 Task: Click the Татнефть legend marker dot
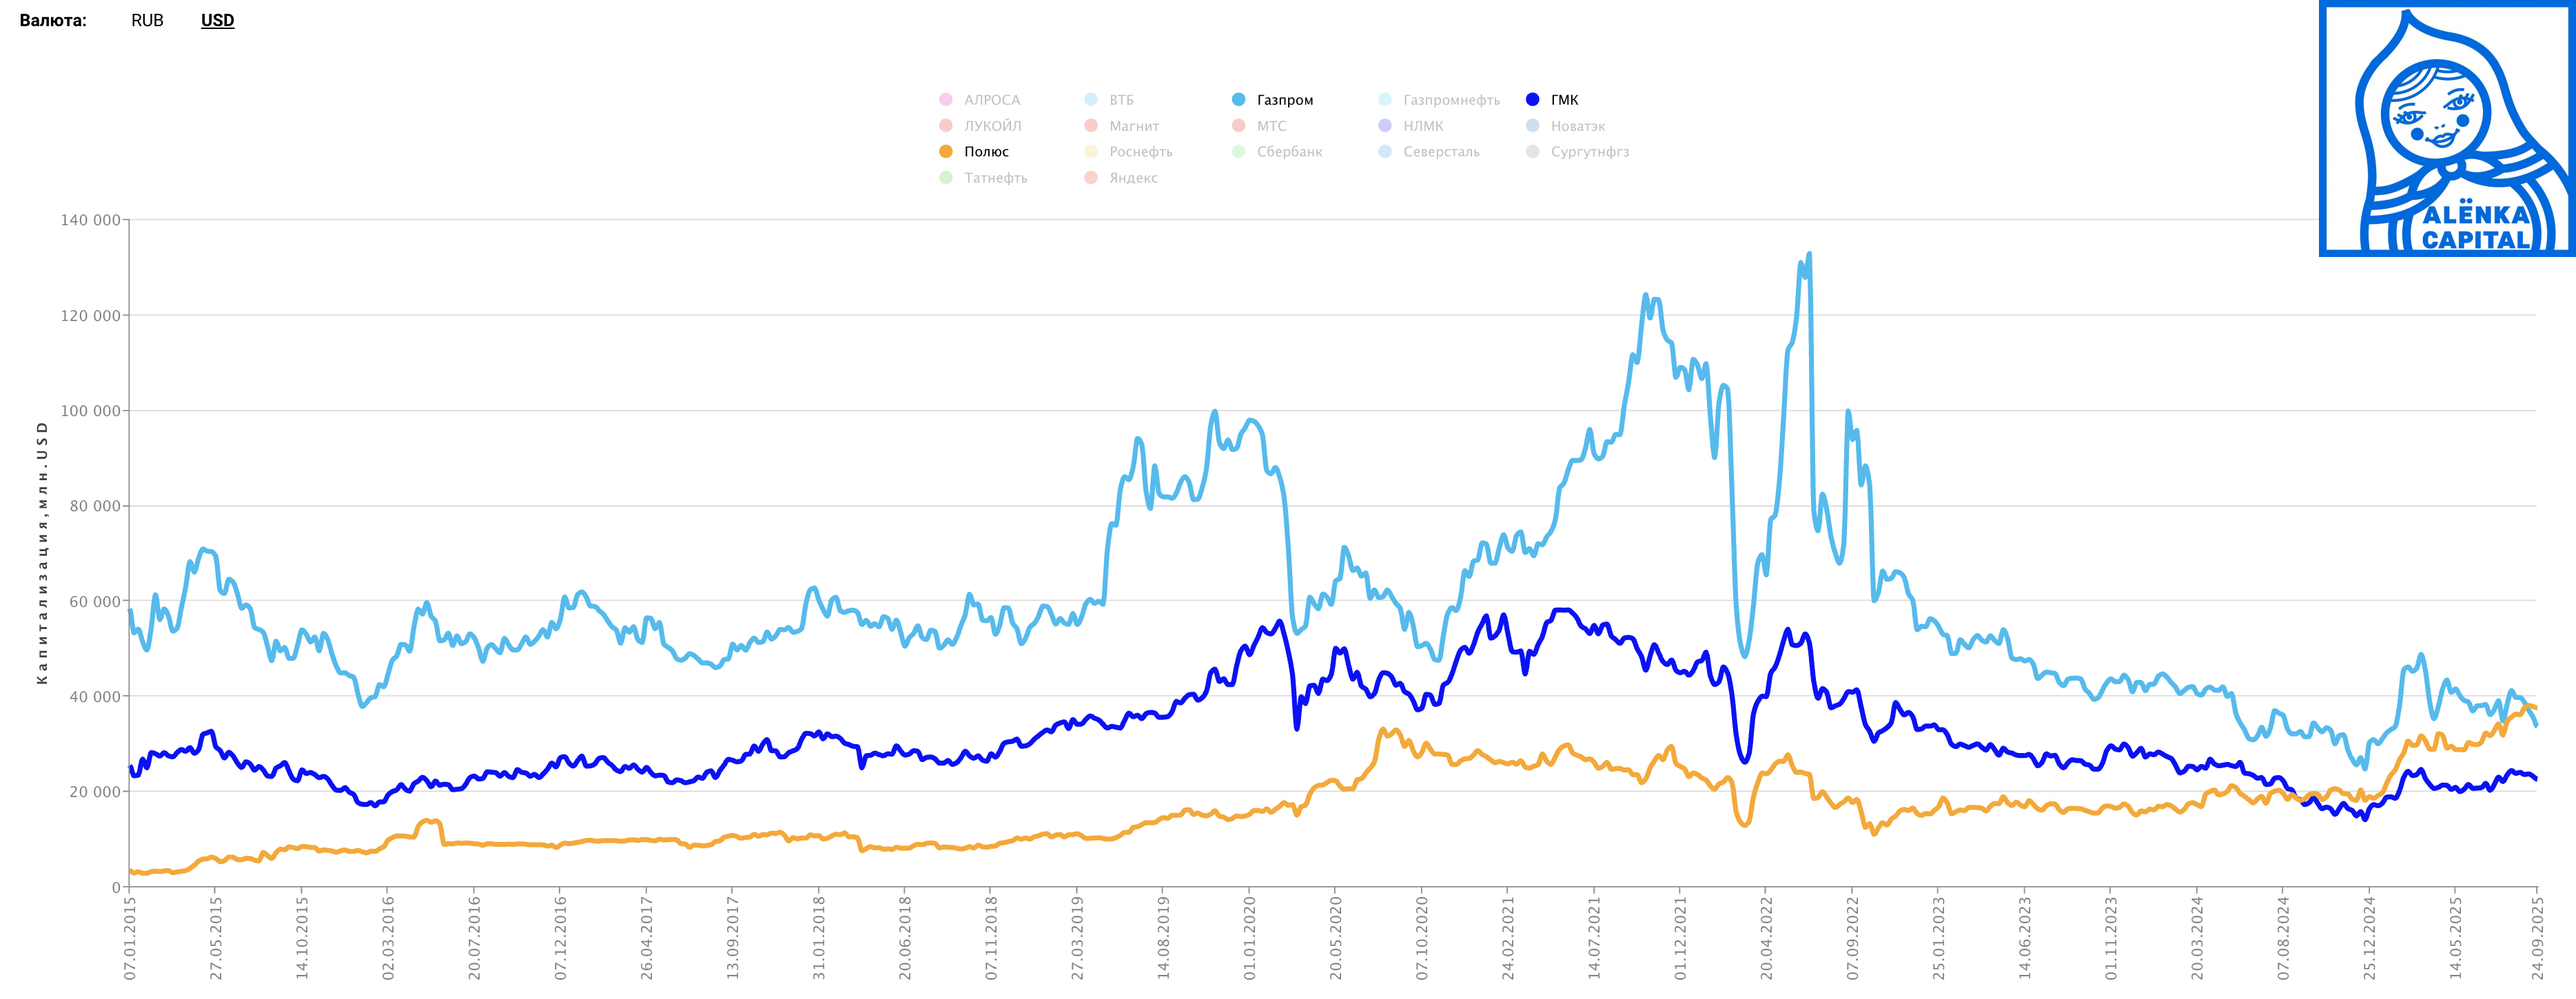click(x=946, y=177)
